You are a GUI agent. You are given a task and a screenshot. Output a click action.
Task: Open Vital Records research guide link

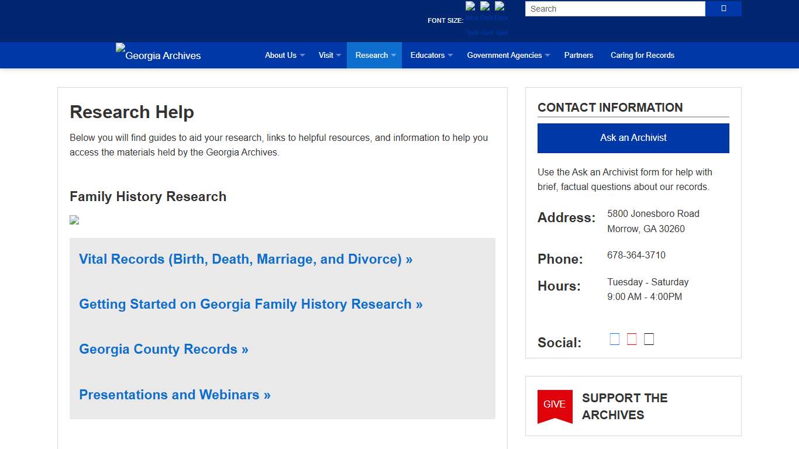(x=245, y=259)
